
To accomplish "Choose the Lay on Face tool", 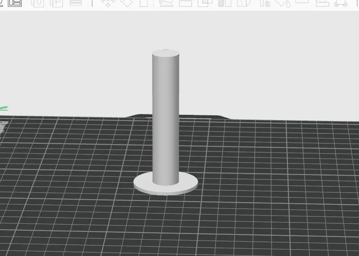I will [166, 3].
